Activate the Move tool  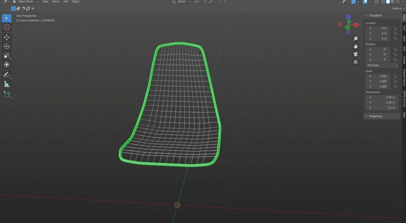point(7,37)
